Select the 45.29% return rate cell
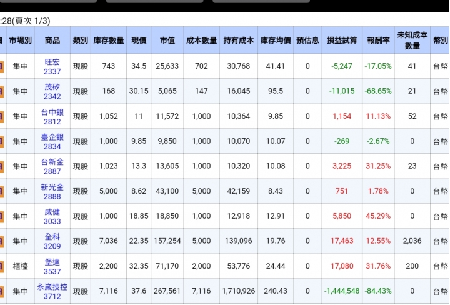 coord(378,216)
